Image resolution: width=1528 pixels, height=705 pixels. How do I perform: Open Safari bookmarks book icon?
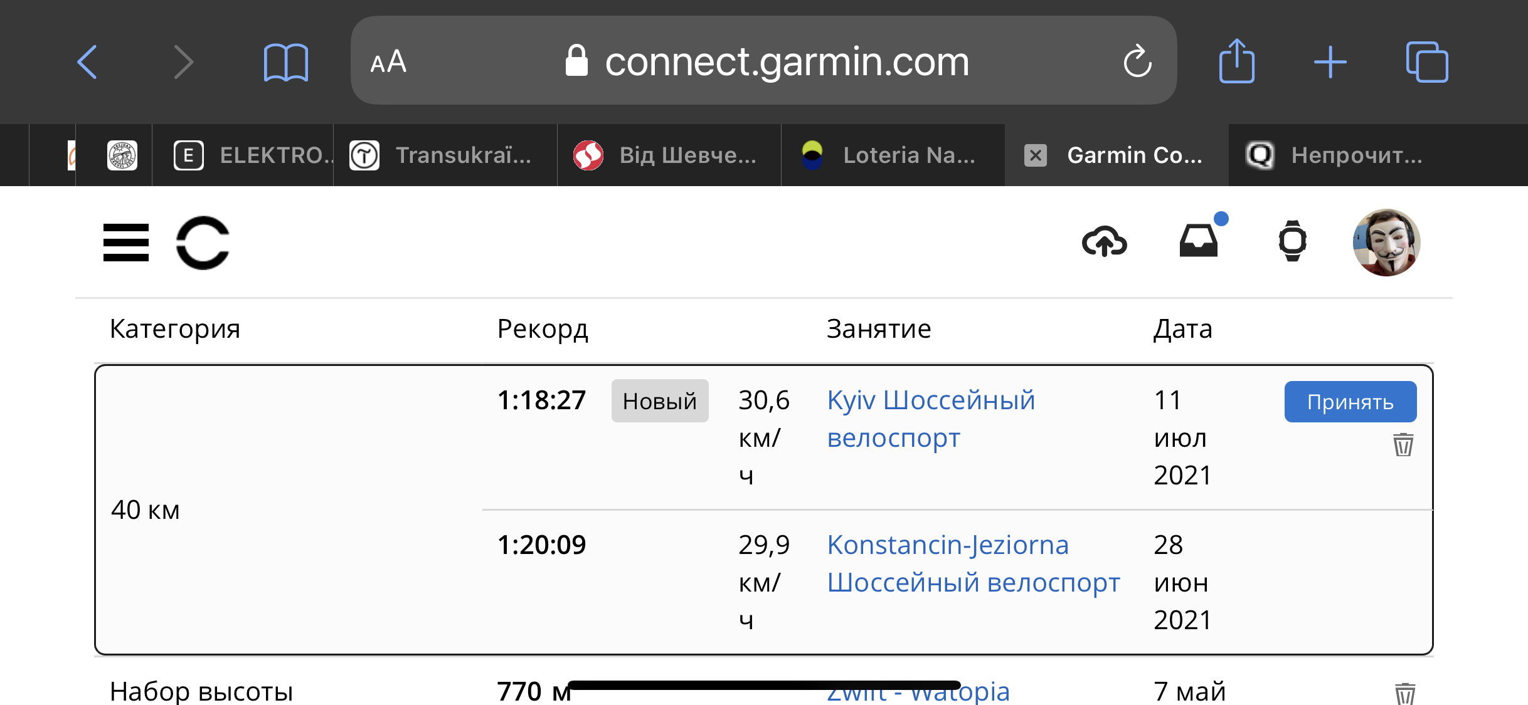click(x=285, y=62)
